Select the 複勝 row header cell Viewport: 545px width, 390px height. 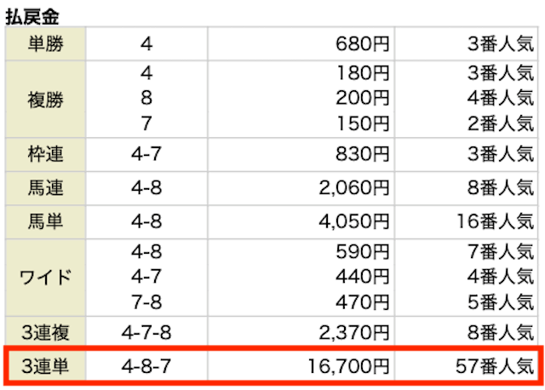tap(45, 100)
